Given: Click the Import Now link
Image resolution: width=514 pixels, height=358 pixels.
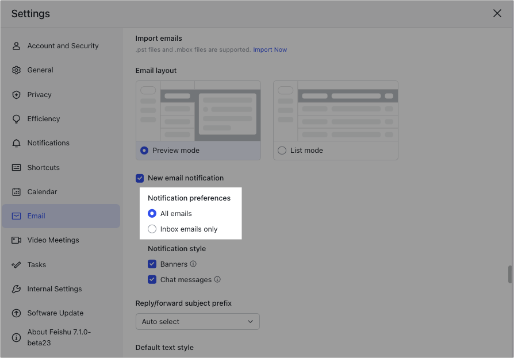Looking at the screenshot, I should point(270,50).
